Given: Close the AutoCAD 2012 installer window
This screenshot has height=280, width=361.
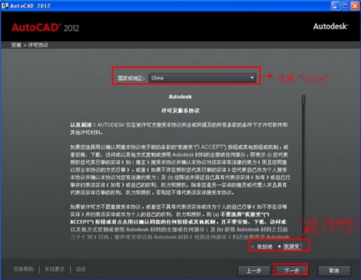Looking at the screenshot, I should 355,5.
